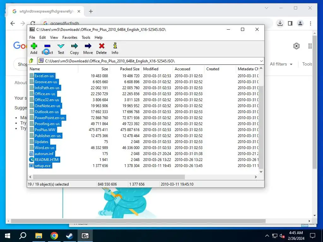This screenshot has width=323, height=242.
Task: Click the autorun.inf file icon
Action: [x=31, y=153]
